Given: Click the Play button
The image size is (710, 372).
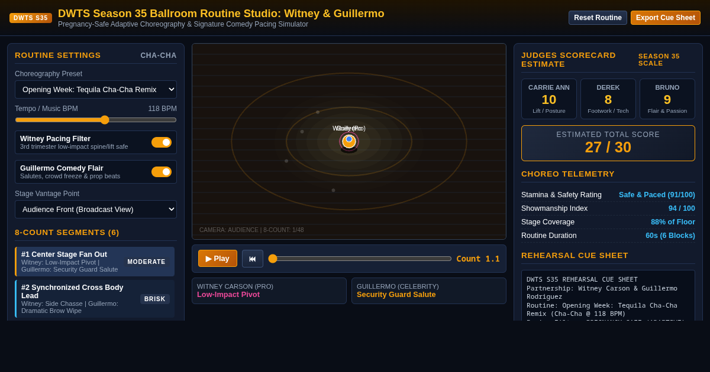Looking at the screenshot, I should pyautogui.click(x=218, y=259).
